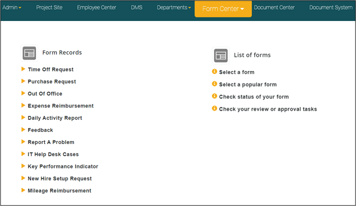This screenshot has width=356, height=206.
Task: Click info icon beside Check status of your form
Action: pos(215,96)
